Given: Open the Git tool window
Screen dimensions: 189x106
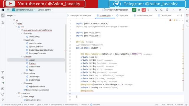Looking at the screenshot, I should coord(3,100).
